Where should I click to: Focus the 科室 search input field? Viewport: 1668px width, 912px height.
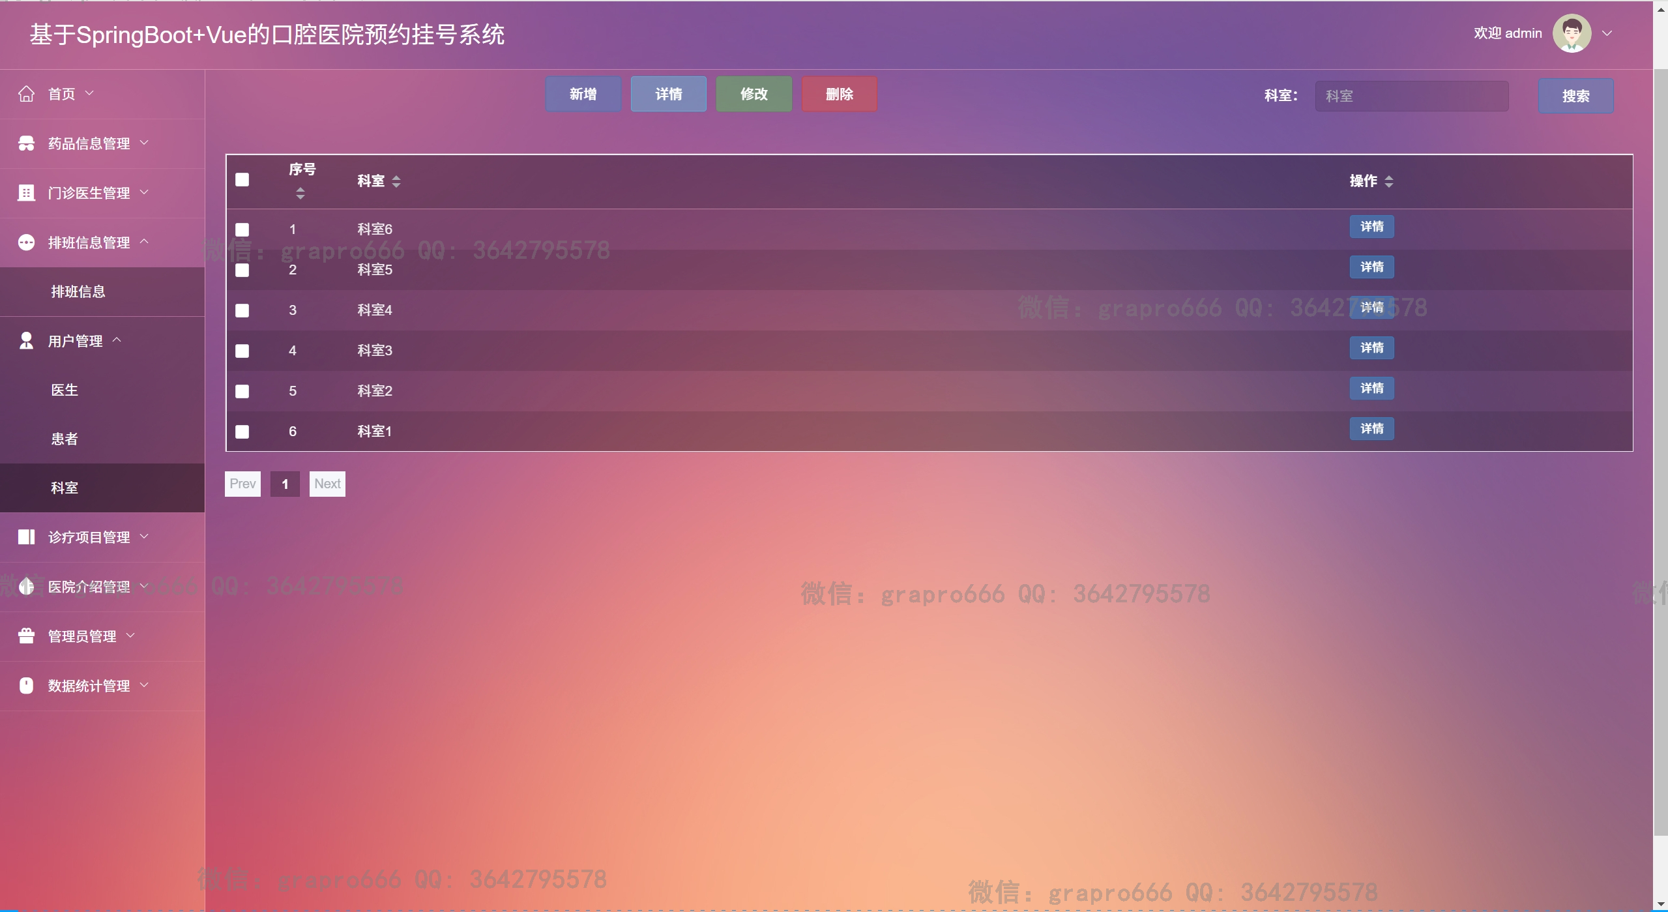coord(1411,96)
